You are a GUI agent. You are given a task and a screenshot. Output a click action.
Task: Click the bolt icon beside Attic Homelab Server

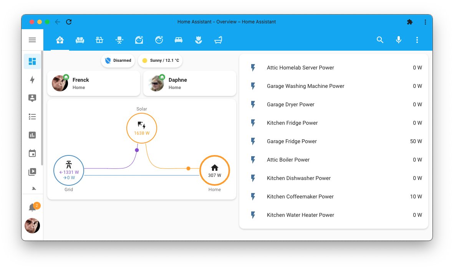[x=253, y=68]
